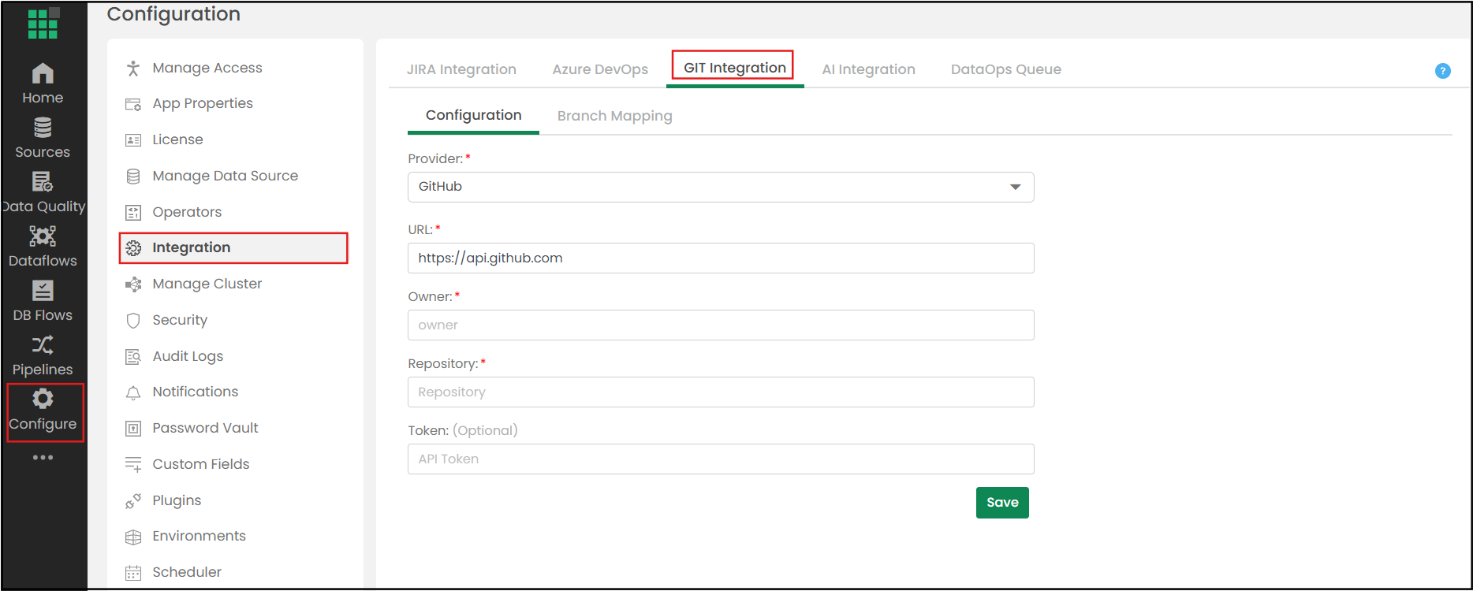The width and height of the screenshot is (1473, 591).
Task: Click the Manage Data Source icon
Action: (133, 177)
